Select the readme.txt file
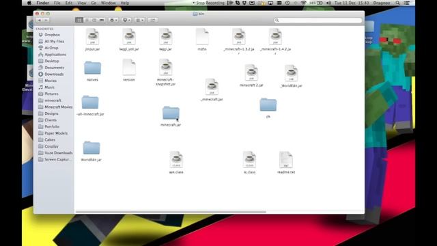The width and height of the screenshot is (437, 246). [286, 159]
